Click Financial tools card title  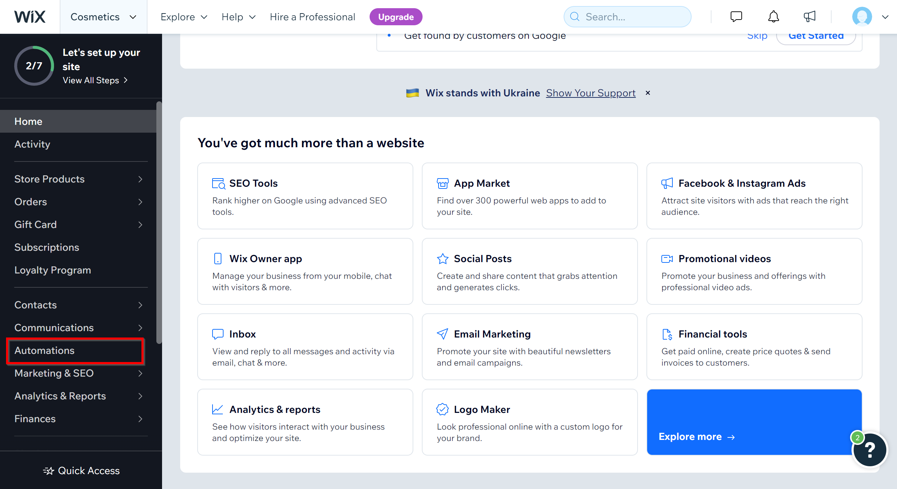pyautogui.click(x=713, y=334)
